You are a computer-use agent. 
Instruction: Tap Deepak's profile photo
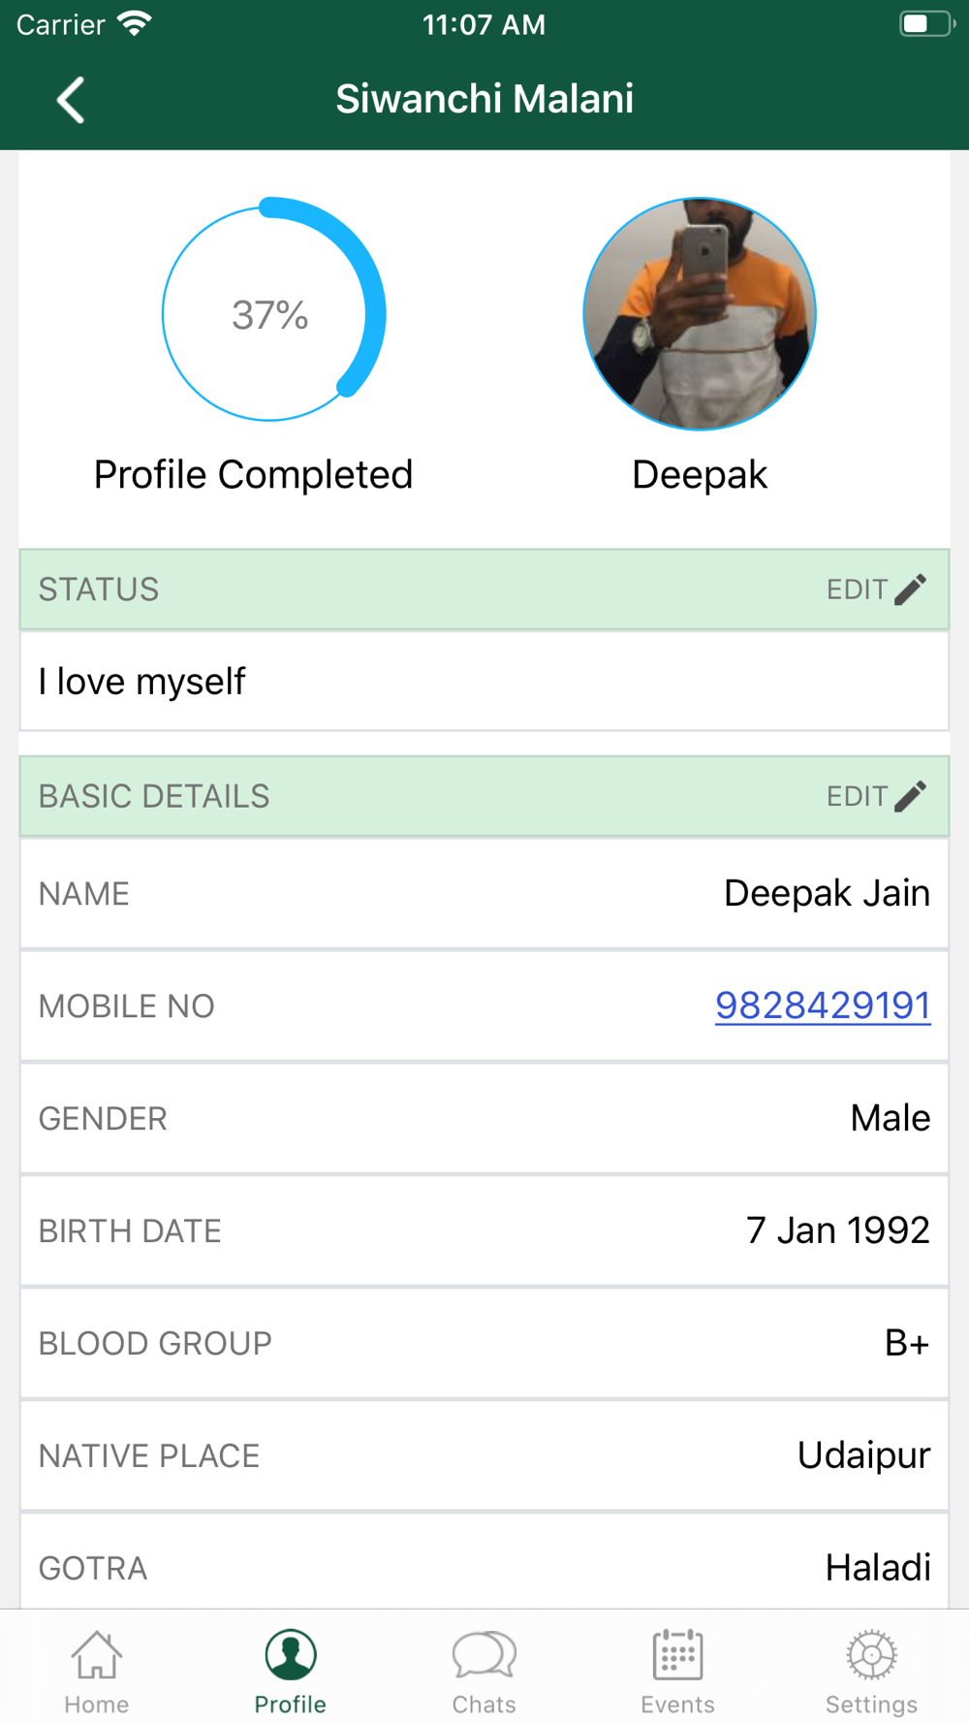pos(700,314)
